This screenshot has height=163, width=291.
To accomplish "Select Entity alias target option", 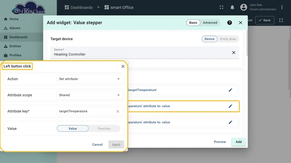I will [228, 39].
